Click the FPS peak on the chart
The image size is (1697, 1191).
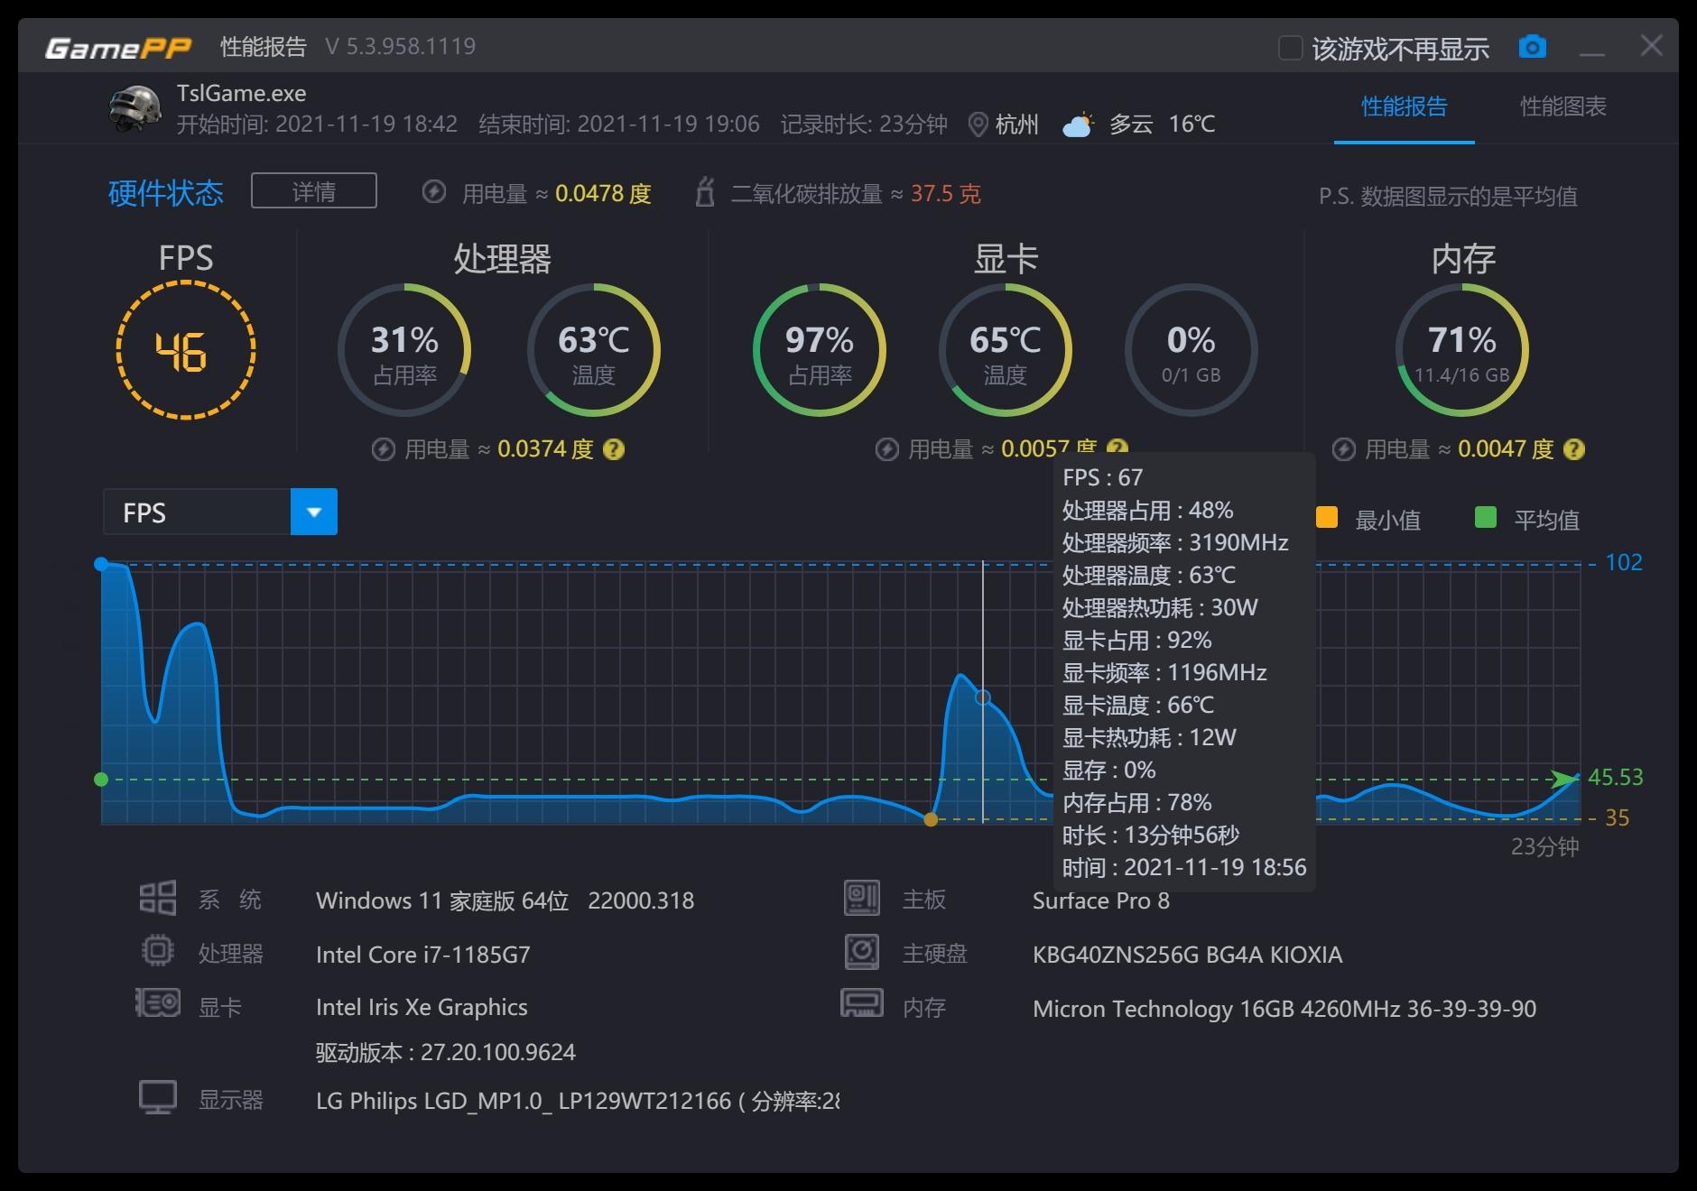click(103, 564)
